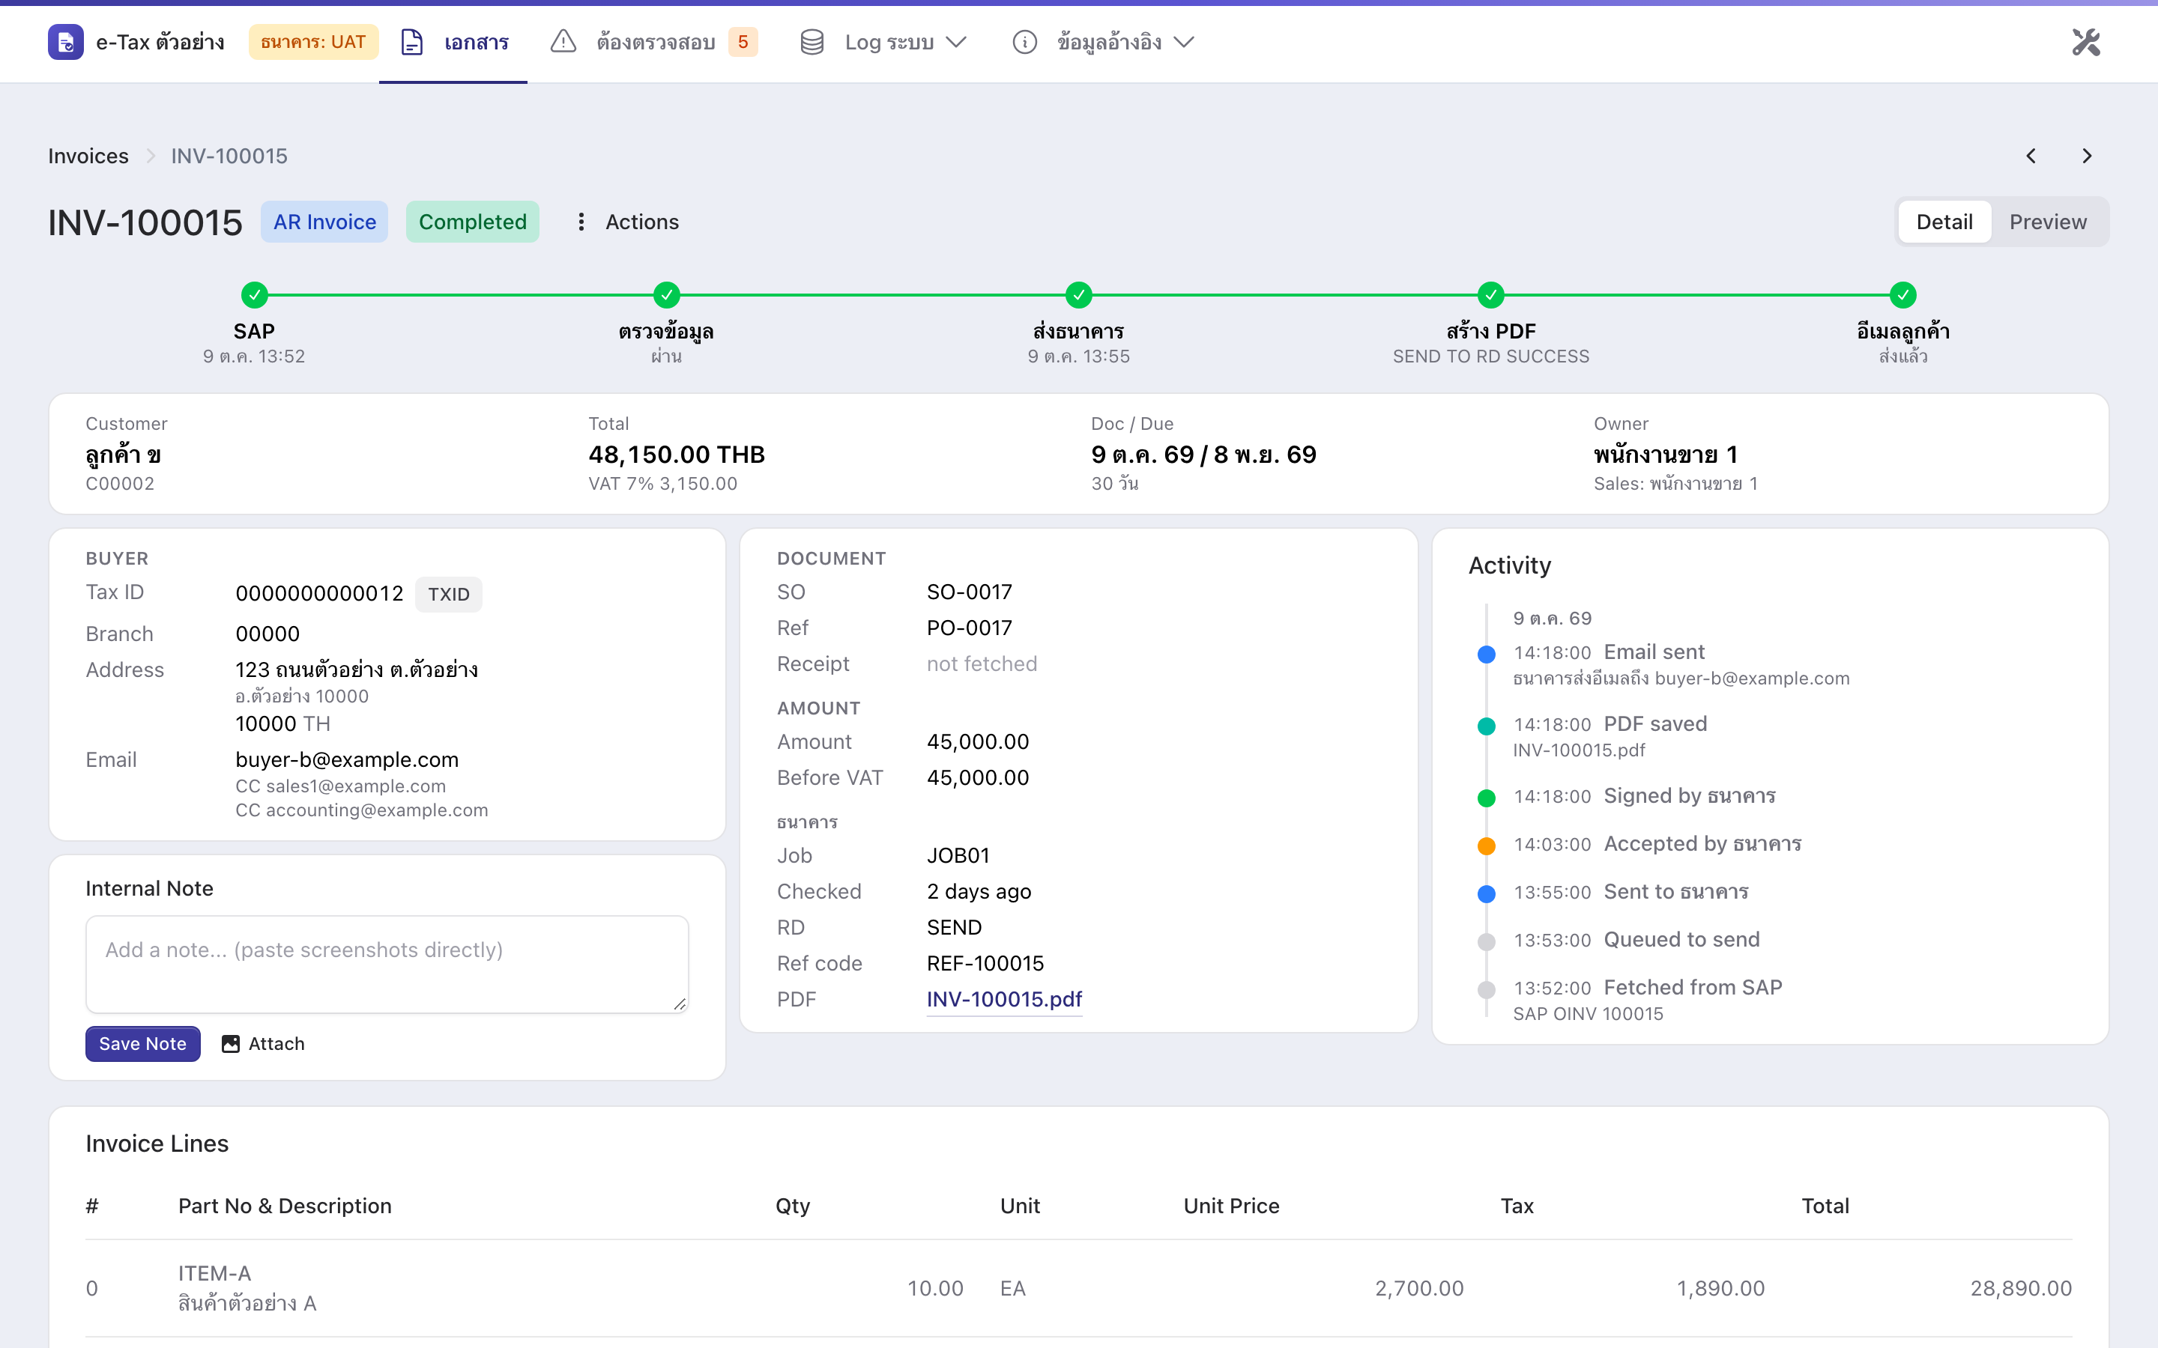Click the 48,150.00 THB total amount

(677, 455)
